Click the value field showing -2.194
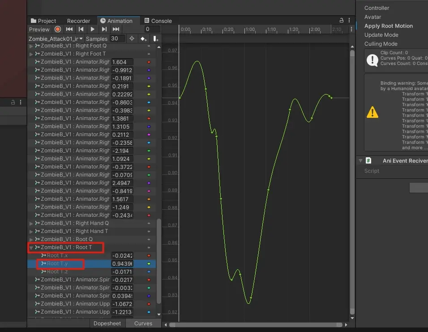 (x=122, y=151)
